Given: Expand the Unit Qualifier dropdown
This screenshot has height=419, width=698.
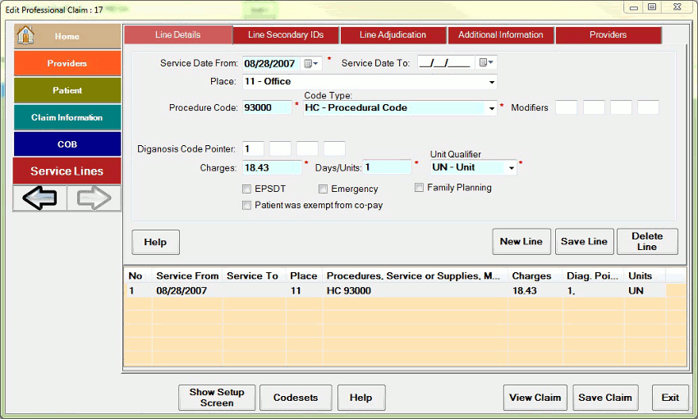Looking at the screenshot, I should (x=512, y=167).
